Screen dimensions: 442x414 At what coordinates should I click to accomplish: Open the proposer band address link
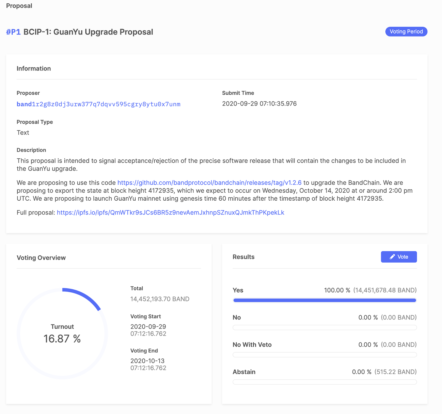(99, 104)
